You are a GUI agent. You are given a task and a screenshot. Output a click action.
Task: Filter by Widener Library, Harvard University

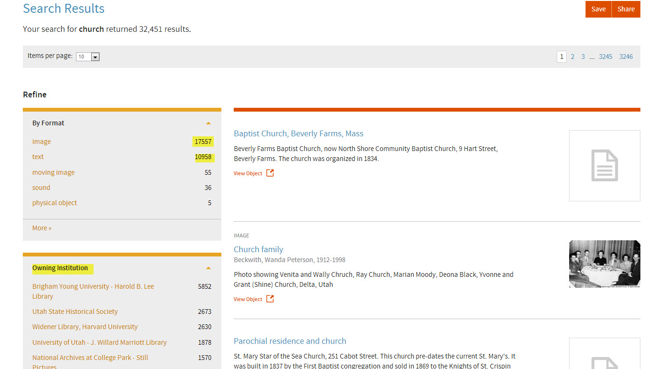pos(85,327)
